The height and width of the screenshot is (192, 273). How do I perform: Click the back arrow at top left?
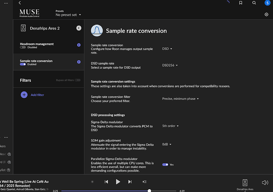click(x=20, y=3)
